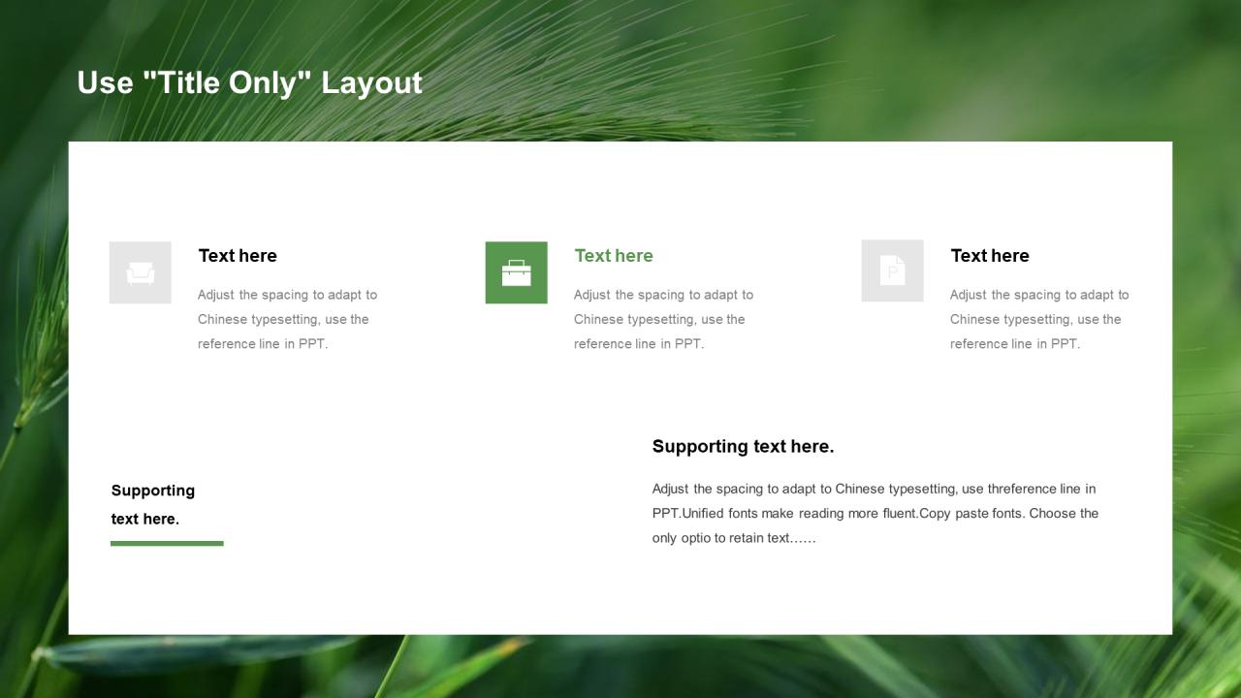
Task: Select the green underline bar
Action: point(167,543)
